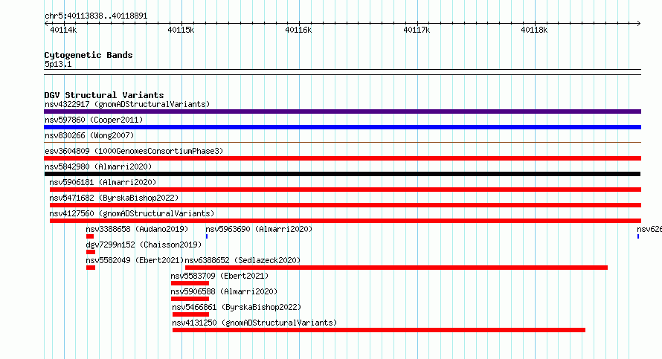Click the ruler's right arrow end
Screen dimensions: 662x359
639,23
